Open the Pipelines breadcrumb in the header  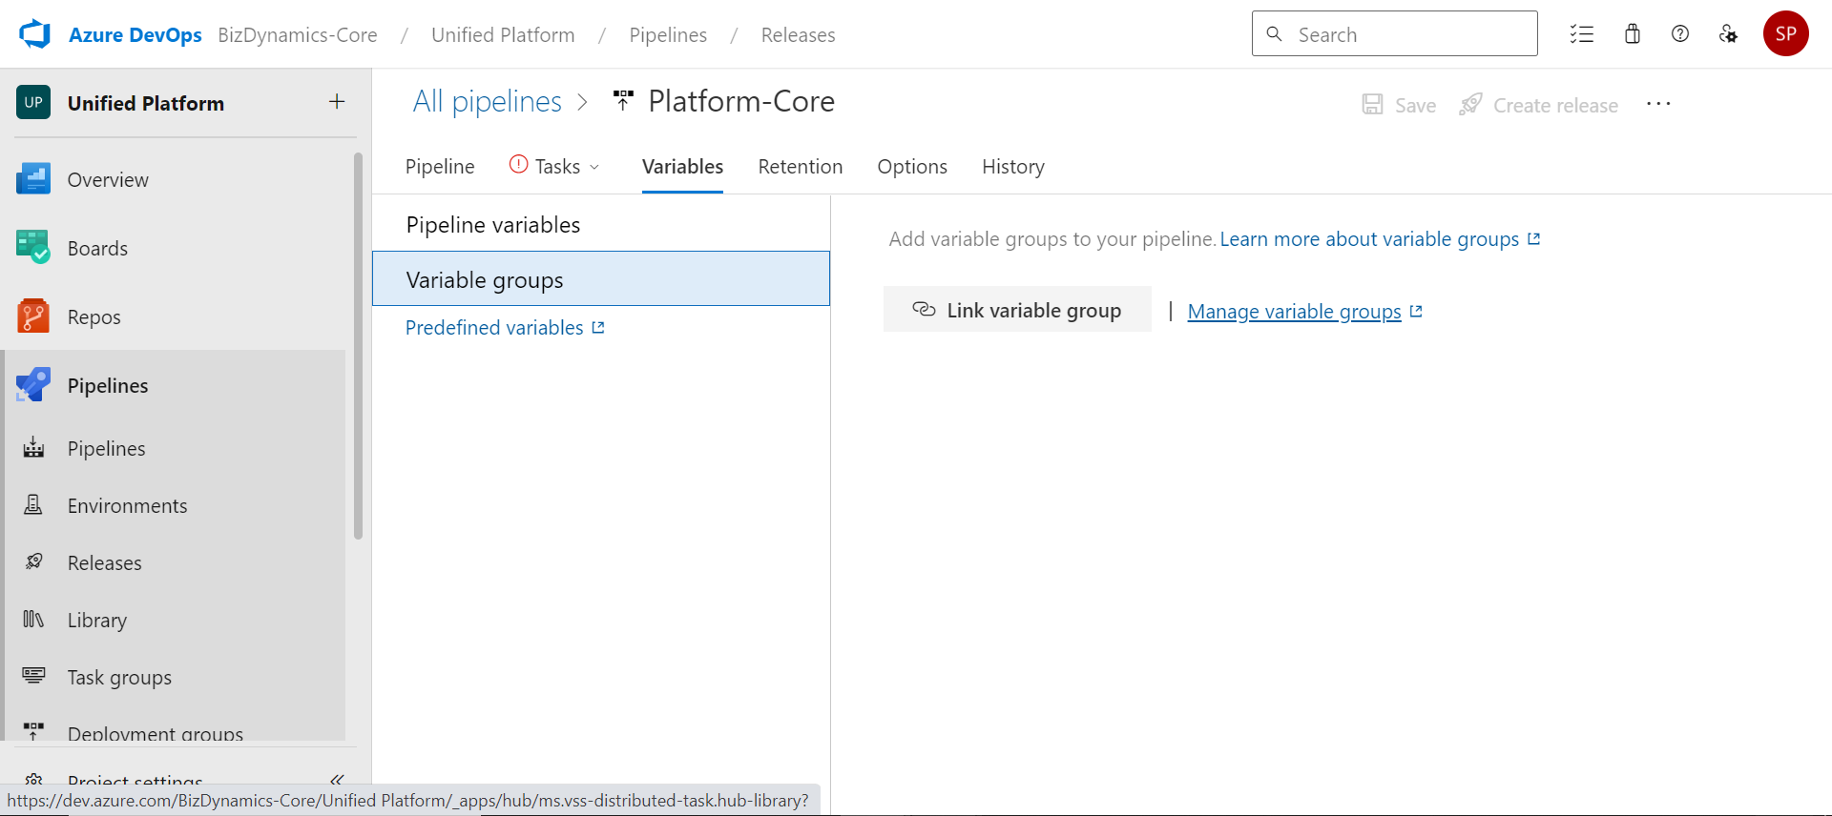(668, 35)
